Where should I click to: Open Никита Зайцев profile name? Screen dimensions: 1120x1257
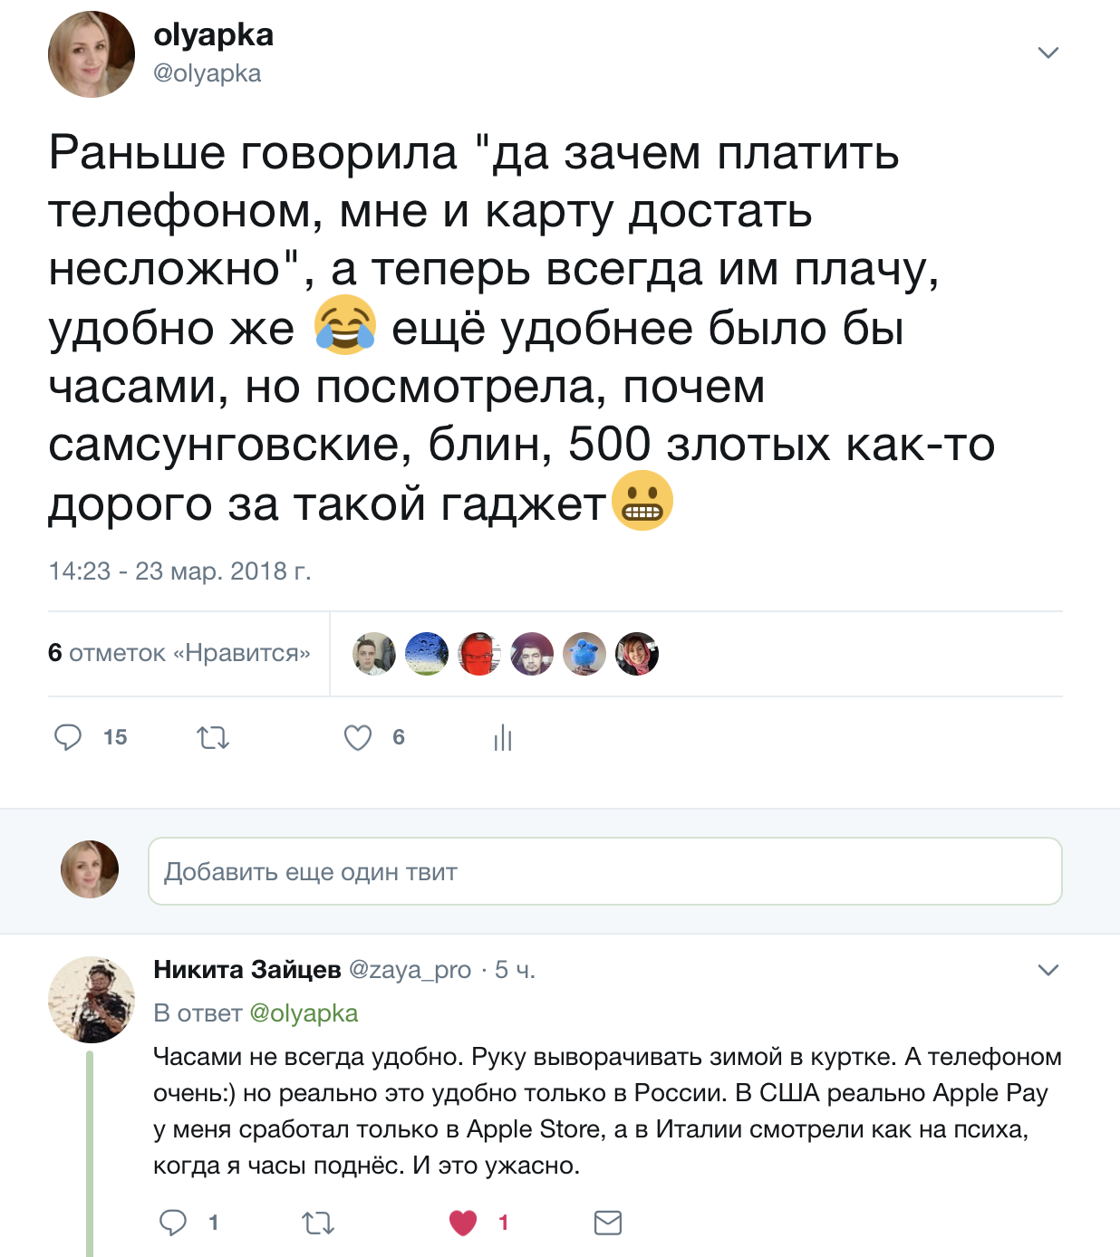[x=247, y=969]
